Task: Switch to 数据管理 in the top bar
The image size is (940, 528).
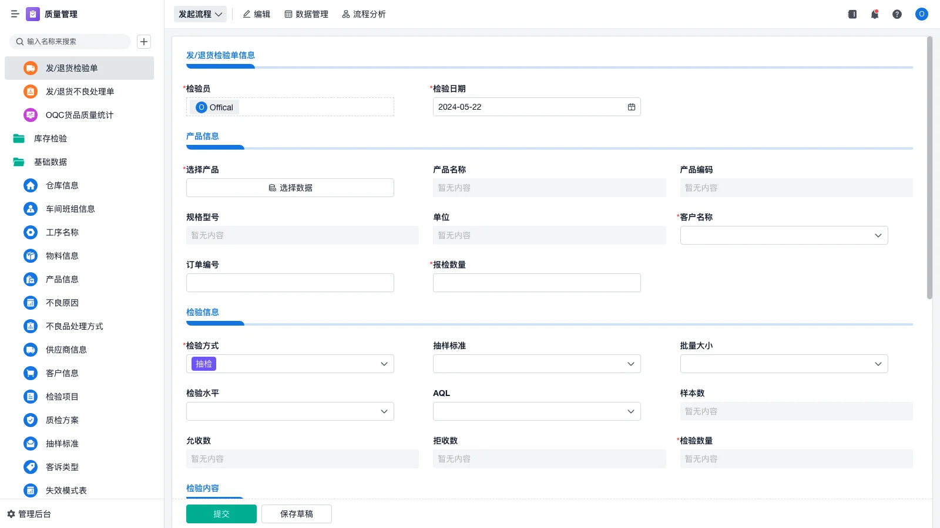Action: [306, 14]
